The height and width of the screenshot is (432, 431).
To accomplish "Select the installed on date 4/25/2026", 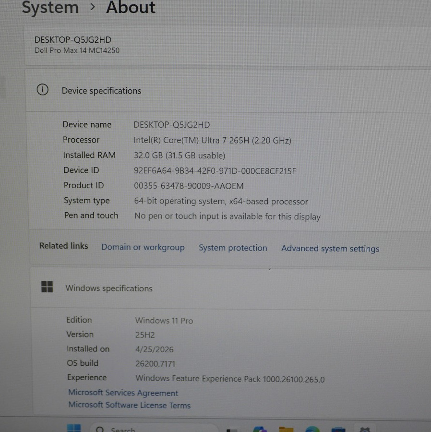I will pos(155,349).
